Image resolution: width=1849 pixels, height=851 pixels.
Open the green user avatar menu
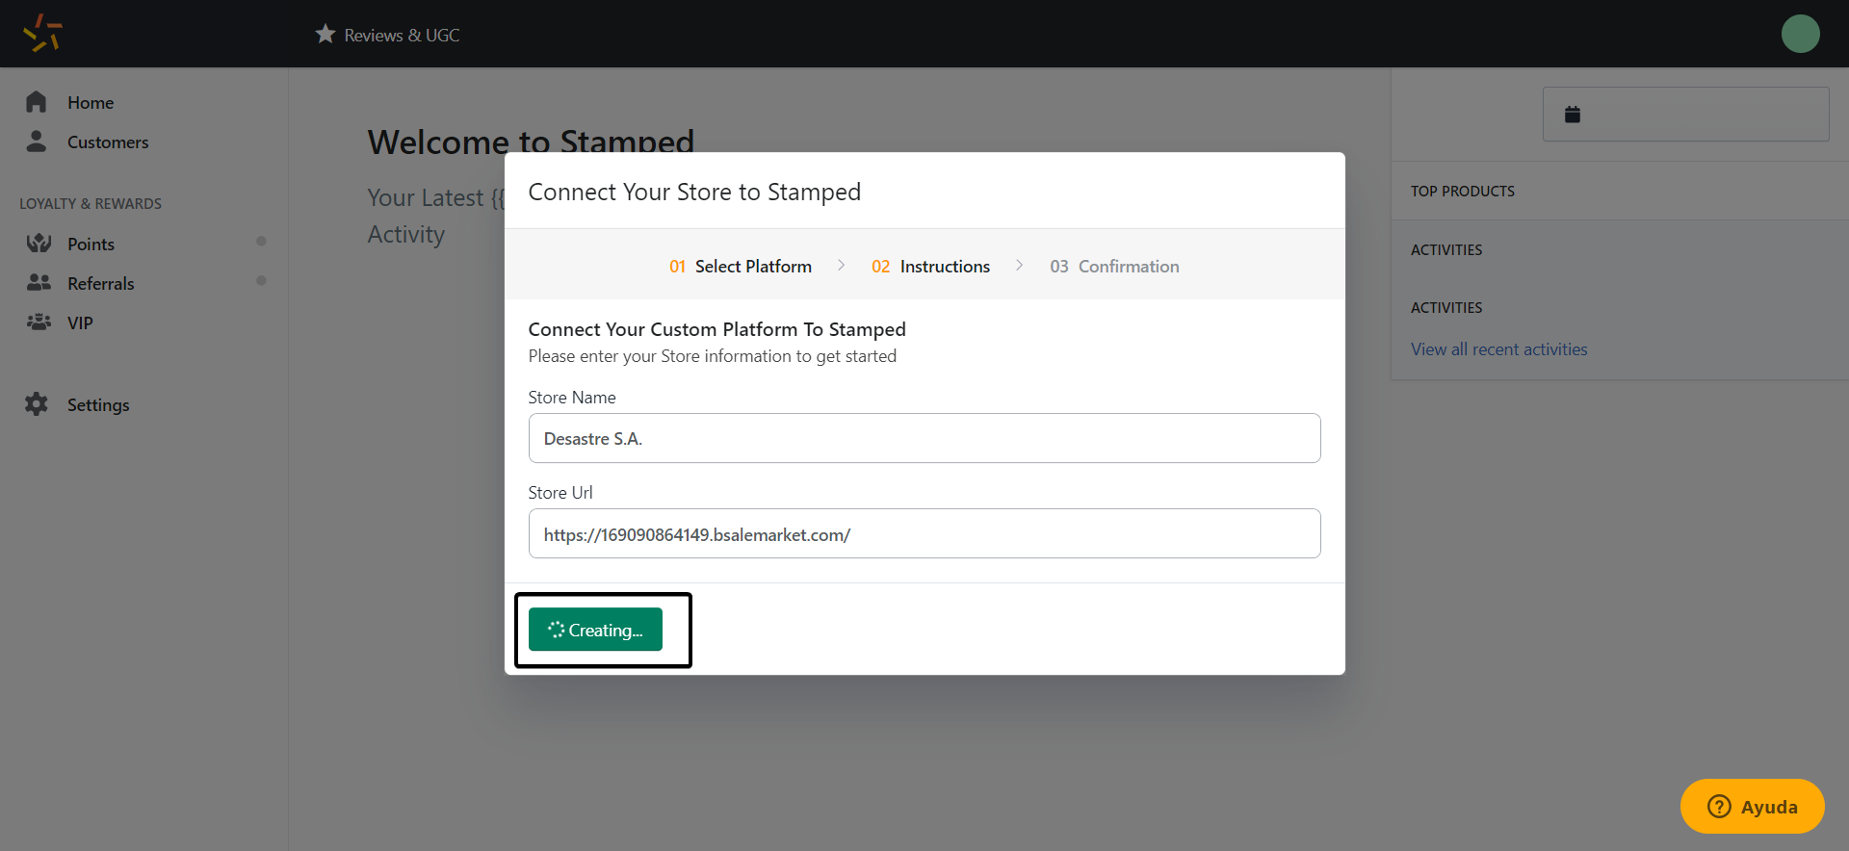coord(1800,34)
